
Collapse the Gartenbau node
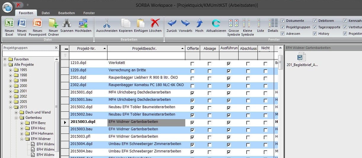[x=16, y=118]
